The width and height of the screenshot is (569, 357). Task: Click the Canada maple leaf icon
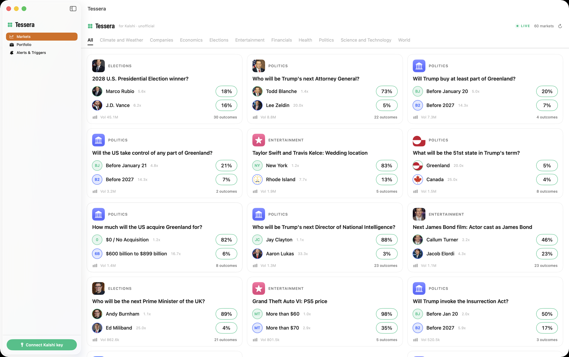418,180
